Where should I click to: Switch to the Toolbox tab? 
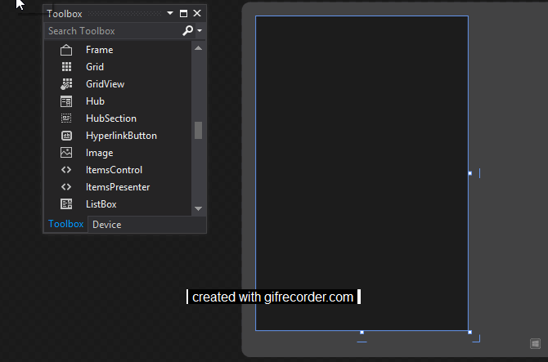(x=65, y=224)
